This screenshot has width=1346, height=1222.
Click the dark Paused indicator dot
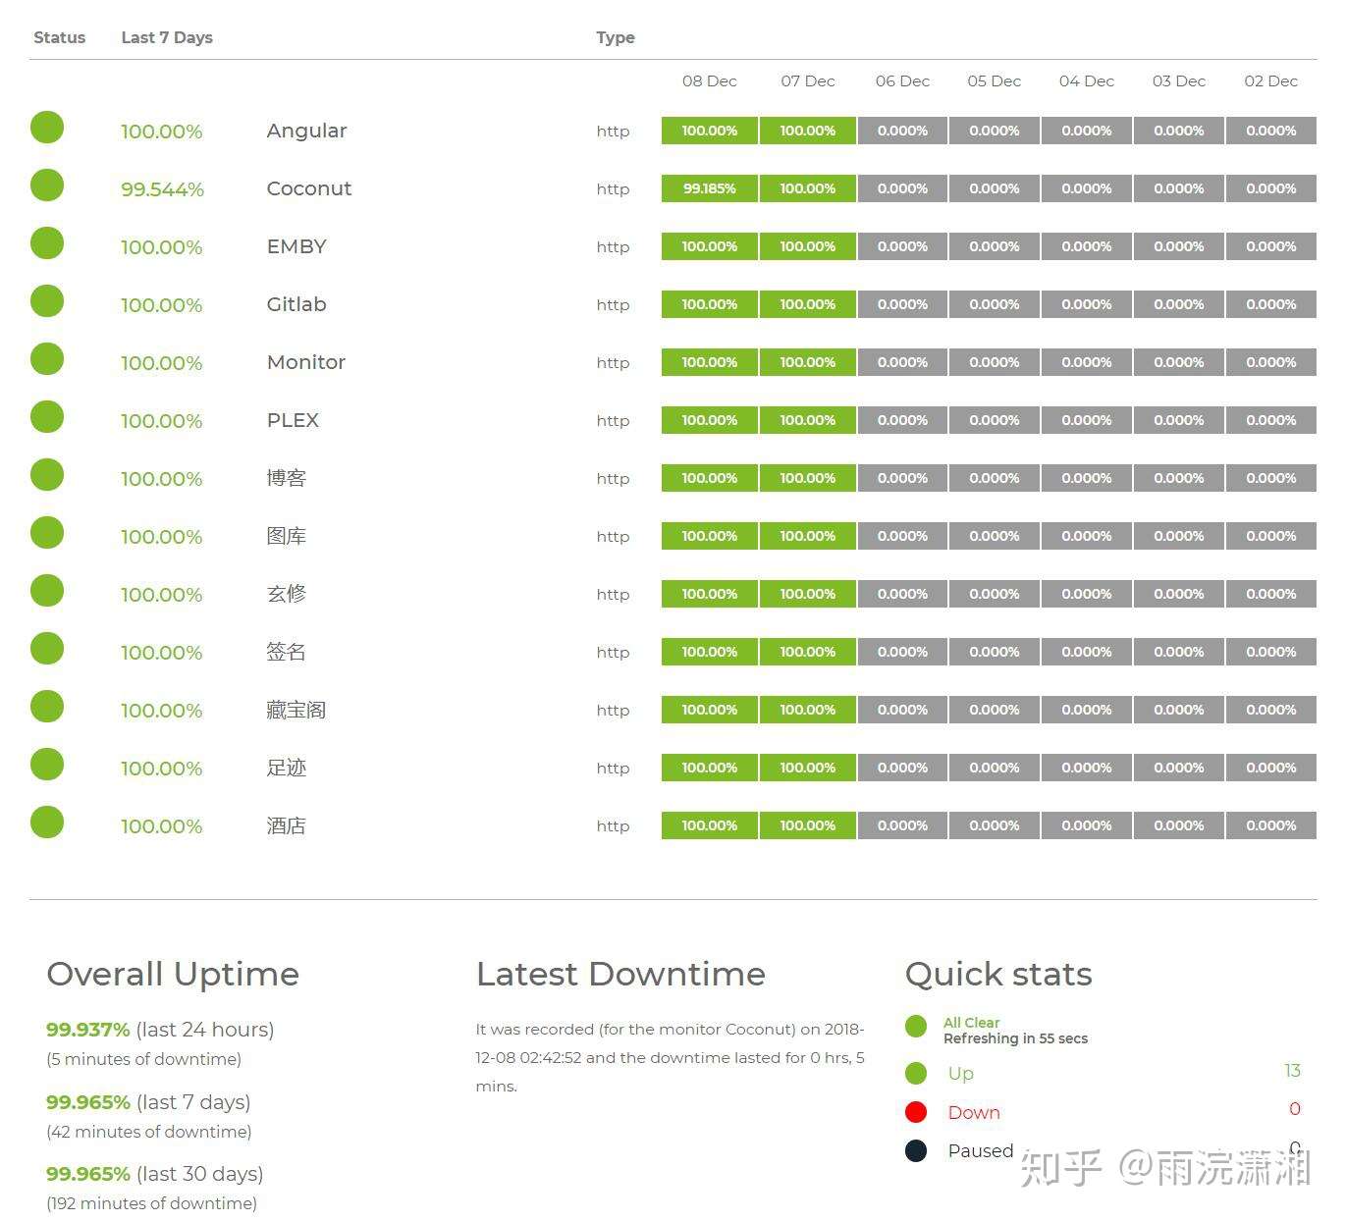[x=916, y=1151]
